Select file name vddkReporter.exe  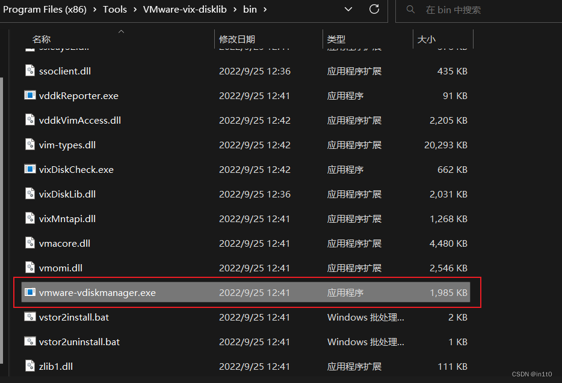point(78,96)
